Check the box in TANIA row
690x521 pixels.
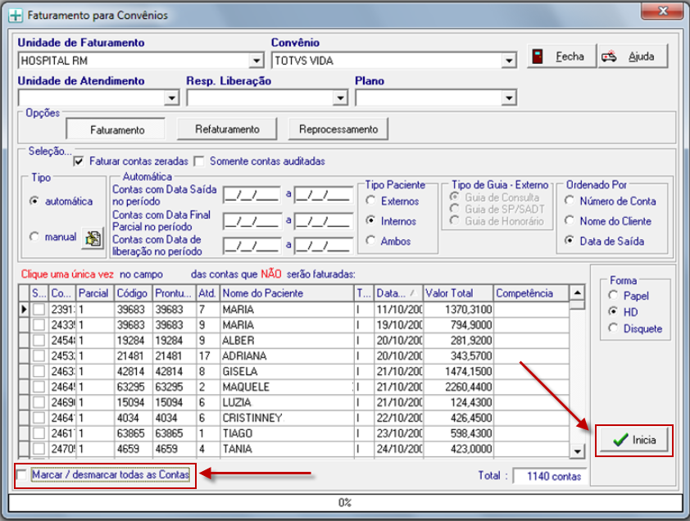pyautogui.click(x=39, y=449)
